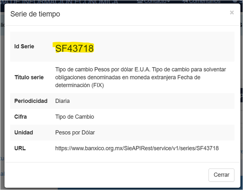Screen dimensions: 243x190
Task: Click the 'URL' row label
Action: pos(20,148)
